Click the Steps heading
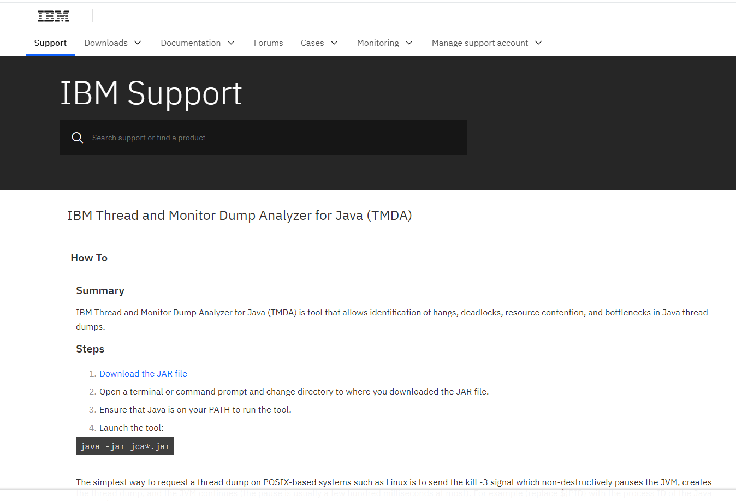Screen dimensions: 736x501 [x=90, y=349]
